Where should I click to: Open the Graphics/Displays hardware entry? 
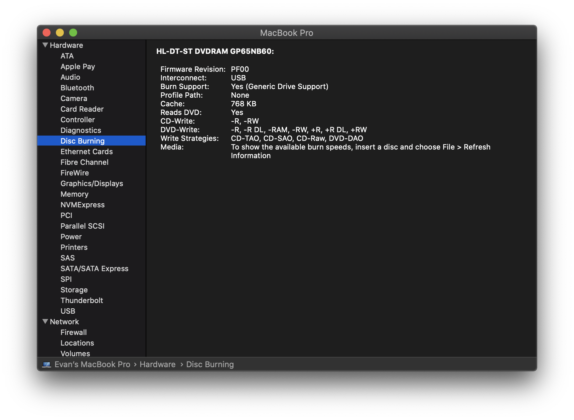pos(91,183)
